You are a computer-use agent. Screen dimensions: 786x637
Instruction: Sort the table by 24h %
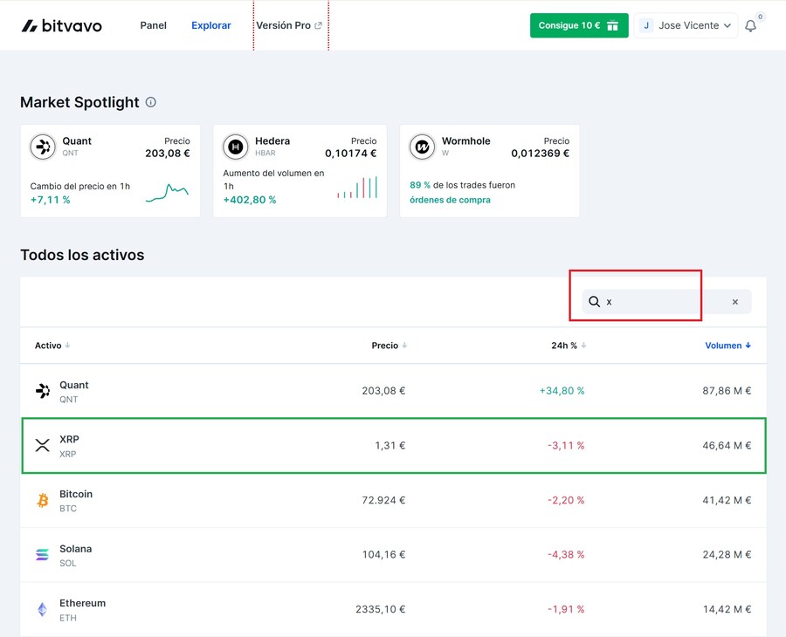tap(569, 346)
